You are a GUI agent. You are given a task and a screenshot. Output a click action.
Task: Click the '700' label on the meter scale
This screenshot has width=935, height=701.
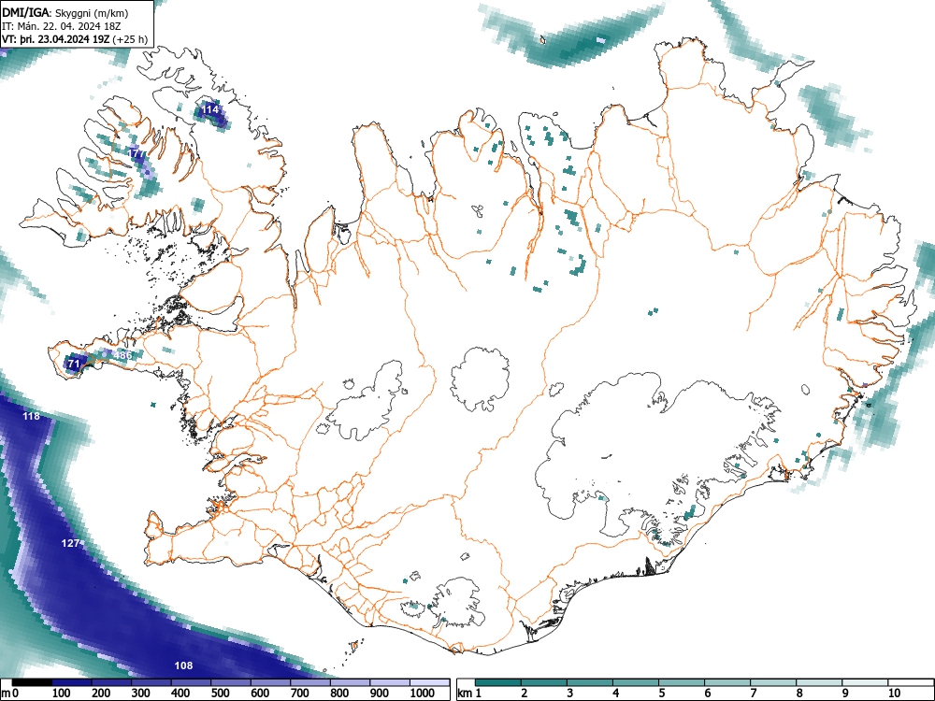(x=300, y=693)
